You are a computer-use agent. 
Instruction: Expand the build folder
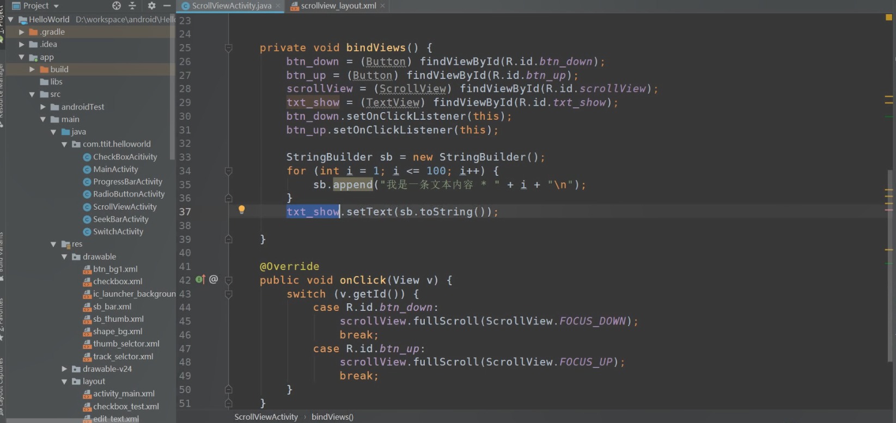(x=32, y=70)
